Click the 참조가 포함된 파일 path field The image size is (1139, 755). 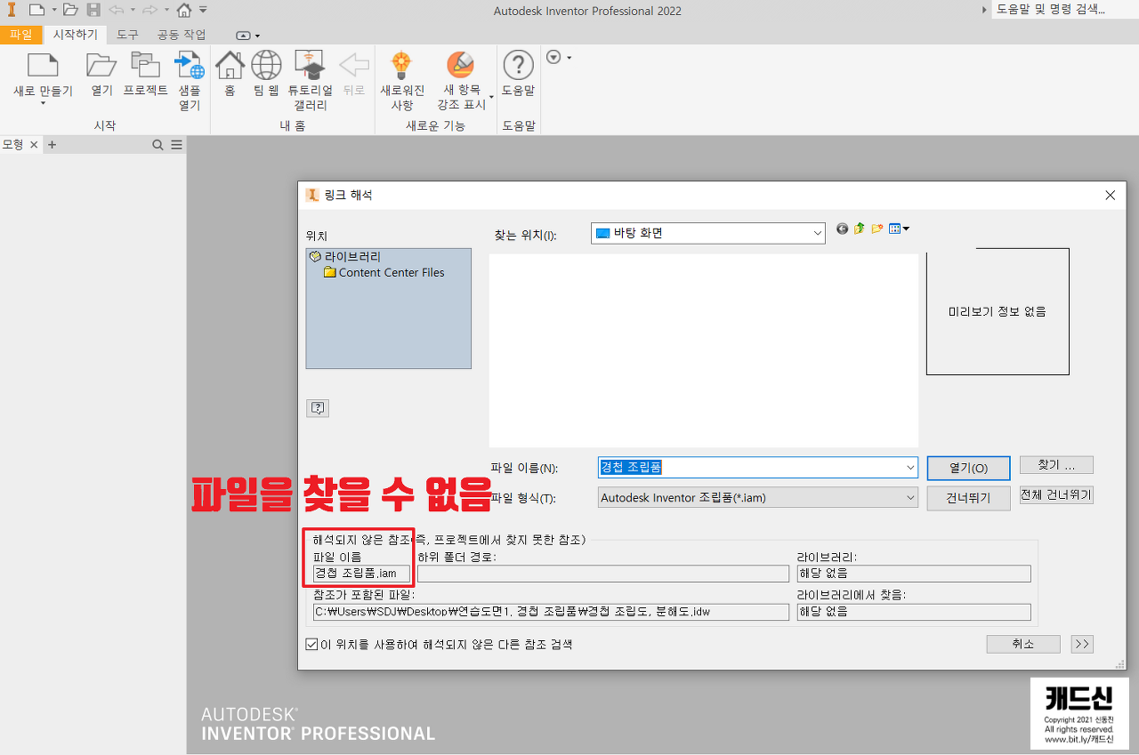[551, 612]
